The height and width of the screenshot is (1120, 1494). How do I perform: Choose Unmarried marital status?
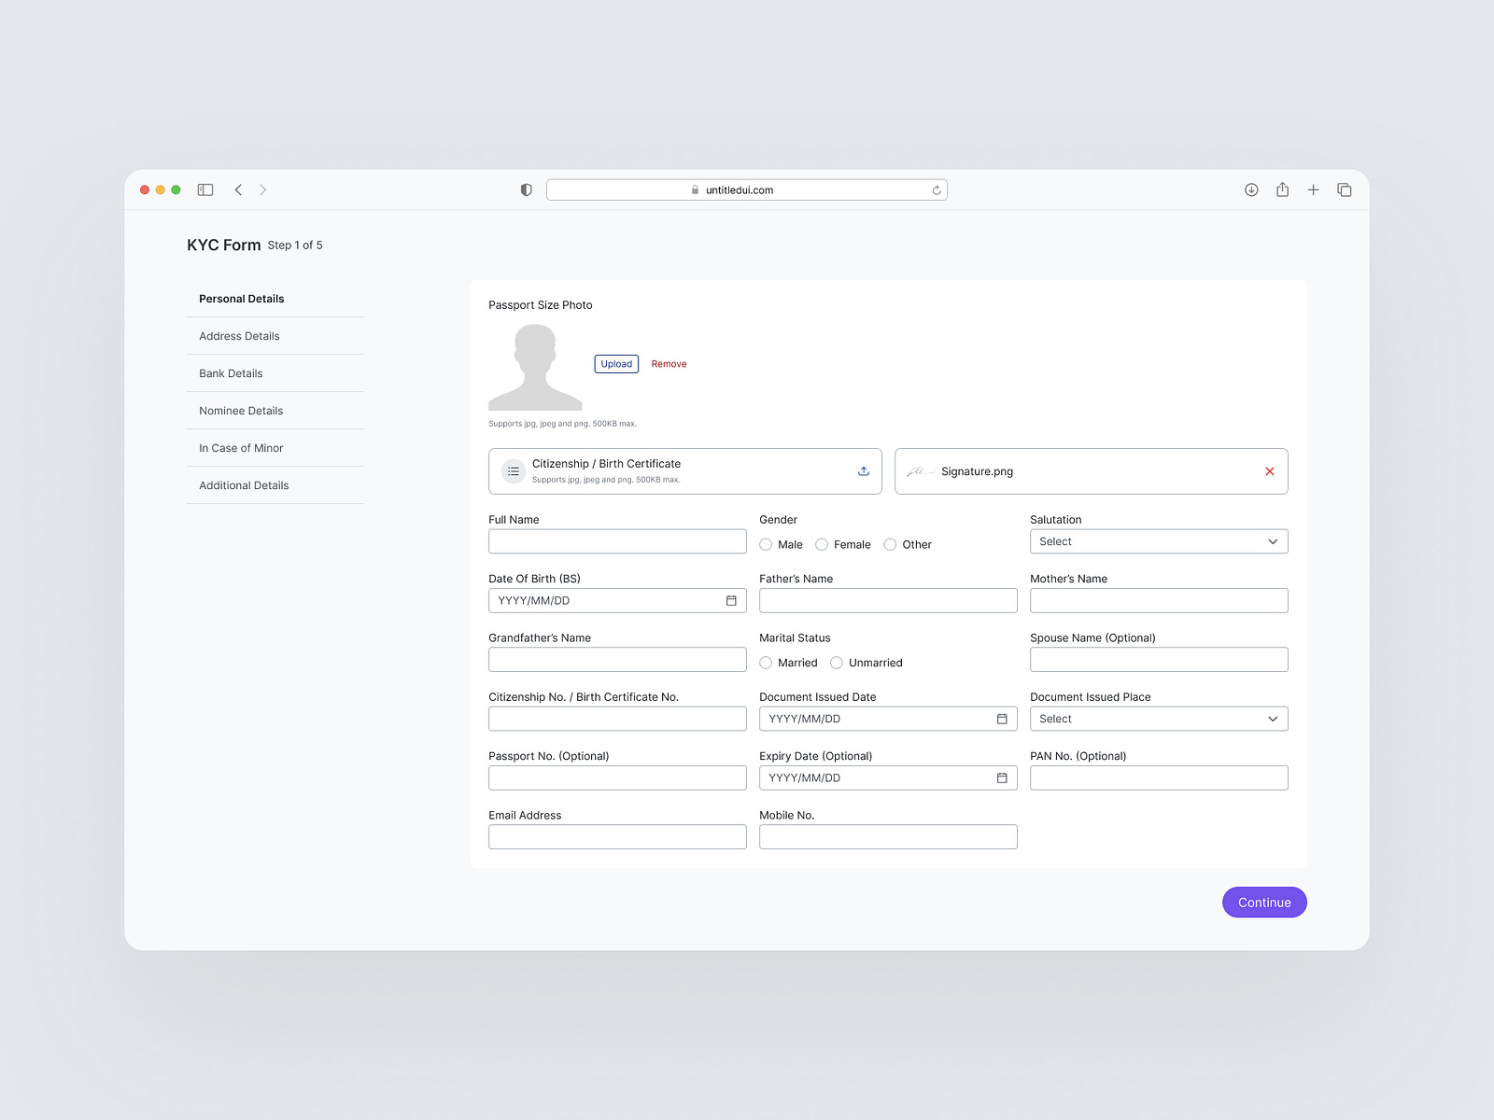pyautogui.click(x=836, y=663)
